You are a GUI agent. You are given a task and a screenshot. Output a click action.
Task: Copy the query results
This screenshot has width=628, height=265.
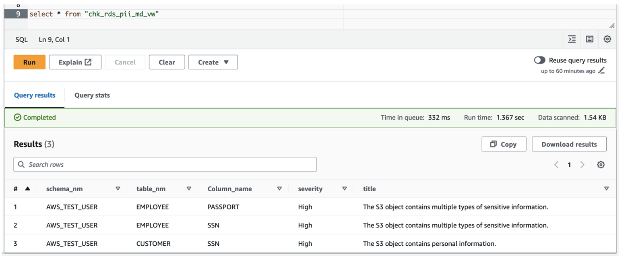504,144
